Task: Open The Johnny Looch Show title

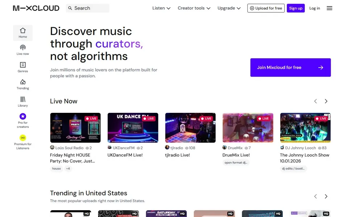Action: click(304, 158)
